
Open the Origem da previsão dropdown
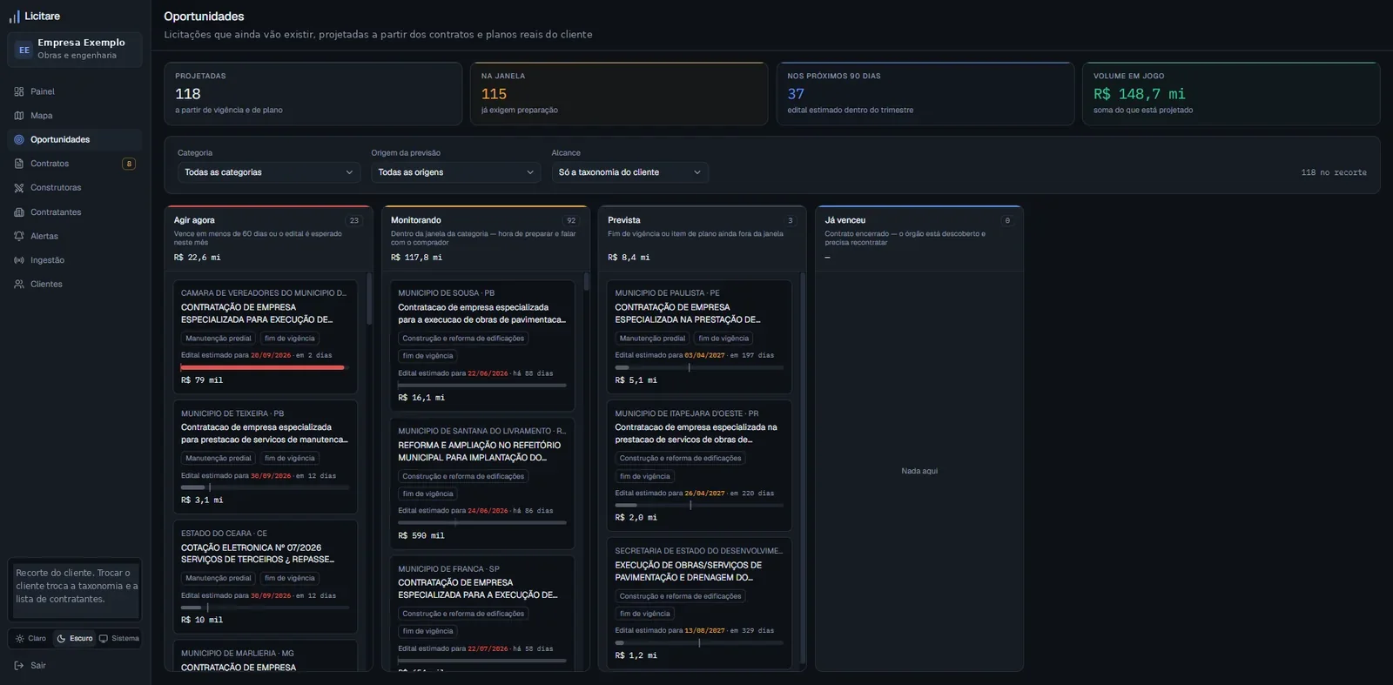(x=456, y=172)
